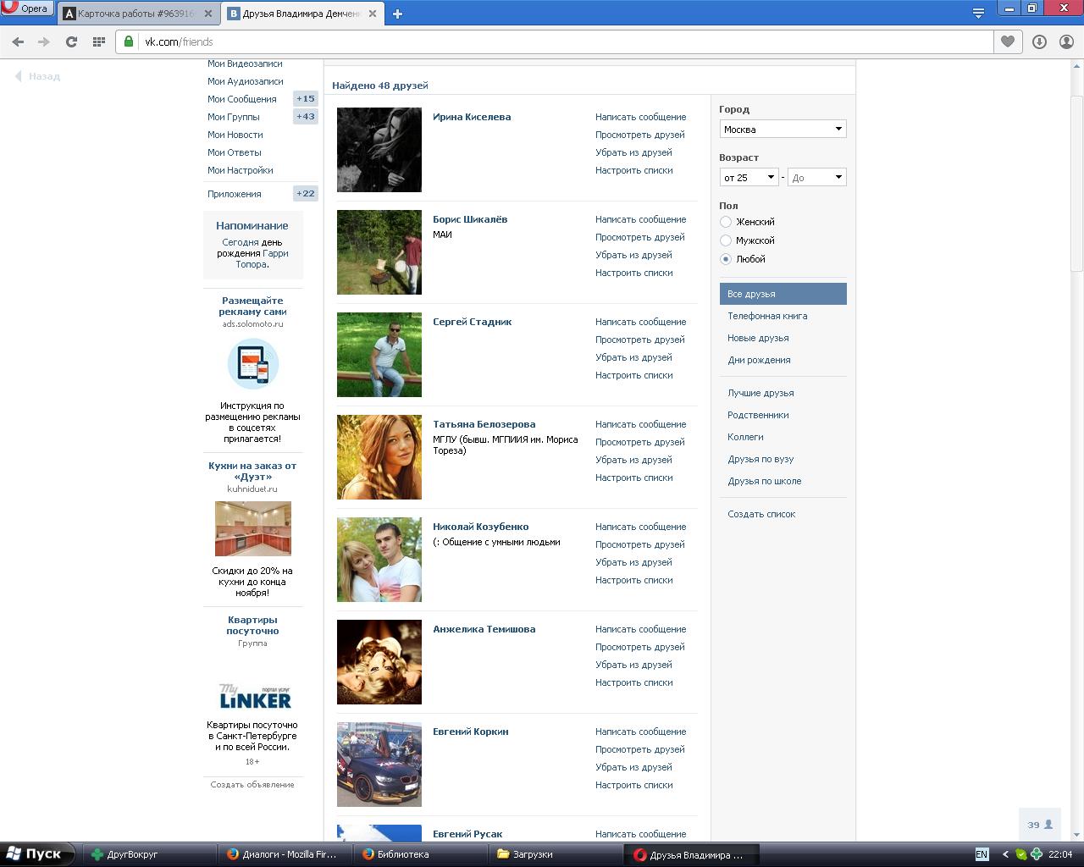Open Мои Группы in sidebar
This screenshot has height=867, width=1084.
click(x=233, y=117)
